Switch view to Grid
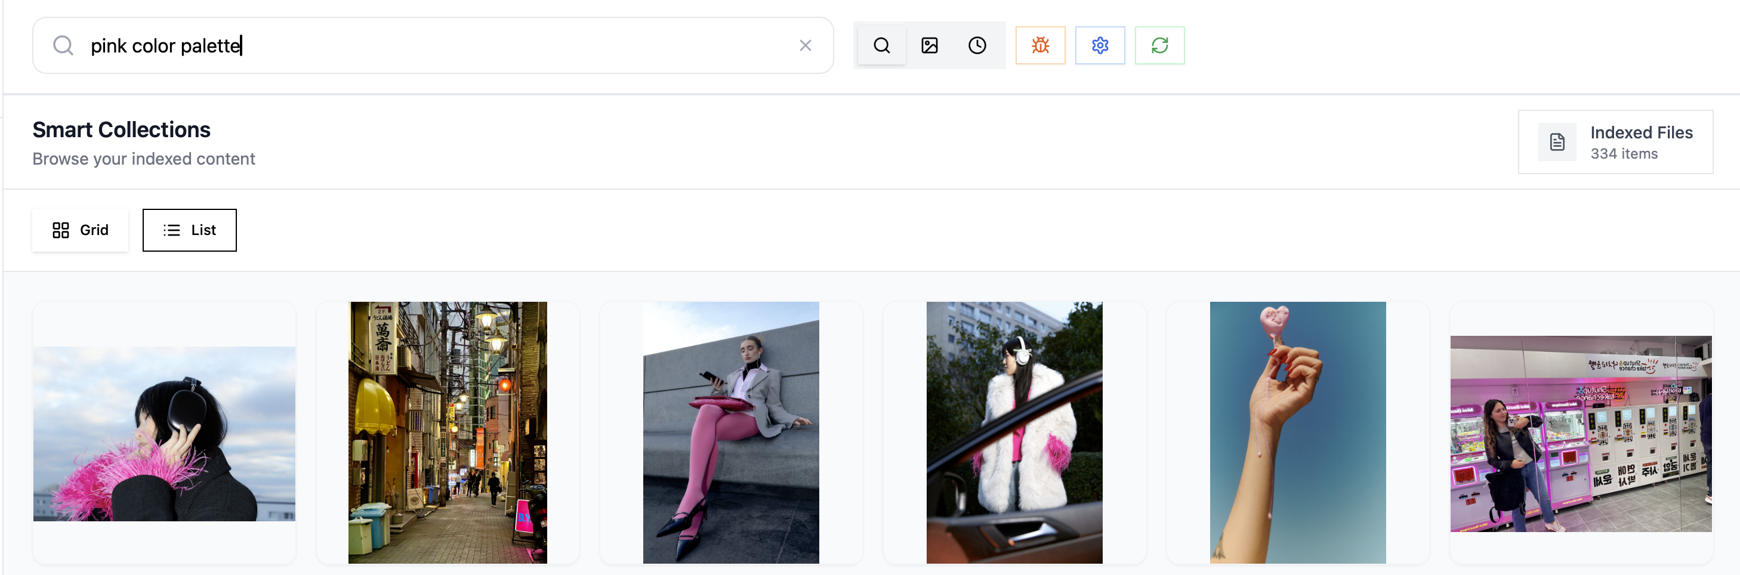 [x=80, y=230]
